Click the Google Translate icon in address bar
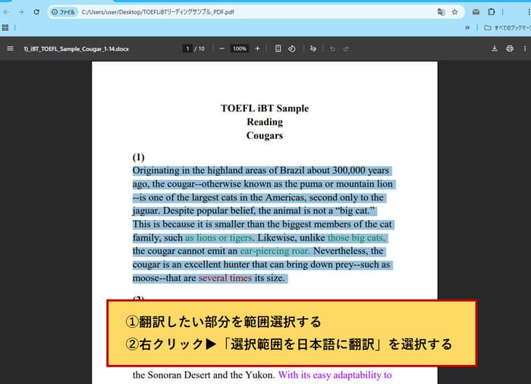 [x=440, y=12]
